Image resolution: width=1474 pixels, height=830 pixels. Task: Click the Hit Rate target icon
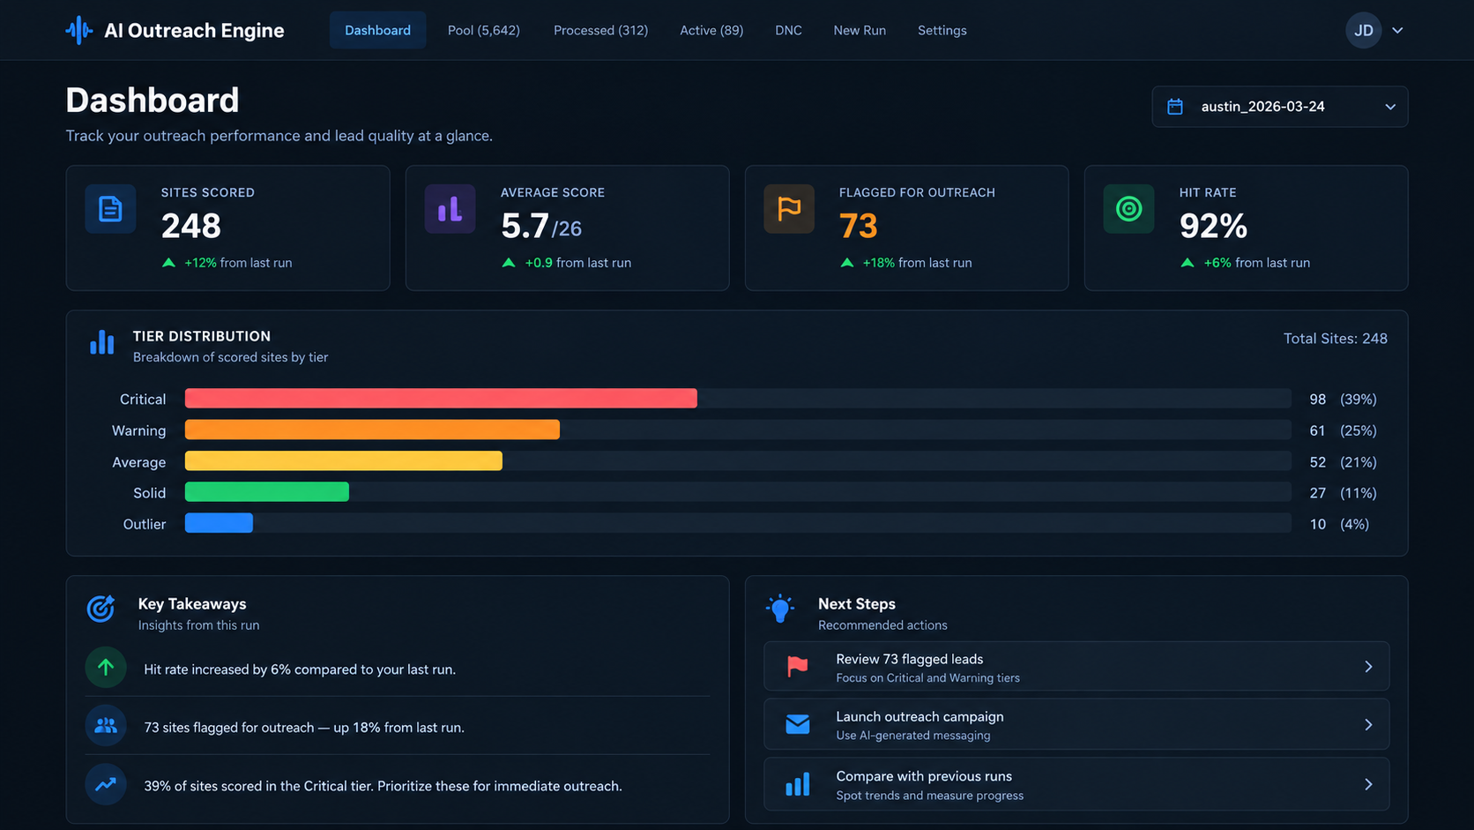(x=1128, y=209)
